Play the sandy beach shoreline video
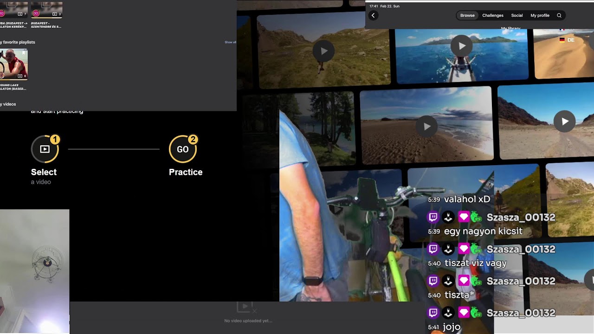This screenshot has width=594, height=334. coord(426,126)
